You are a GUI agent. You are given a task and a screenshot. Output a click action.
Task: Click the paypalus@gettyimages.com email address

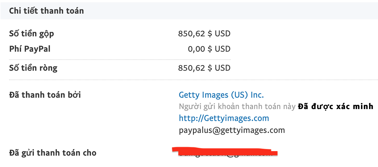[x=232, y=130]
